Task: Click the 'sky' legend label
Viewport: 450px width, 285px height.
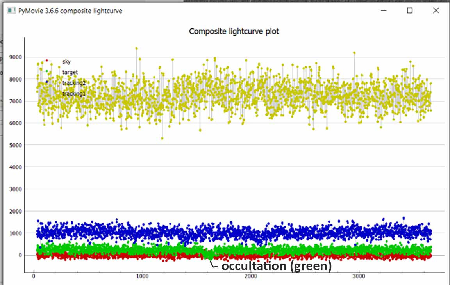Action: click(66, 61)
